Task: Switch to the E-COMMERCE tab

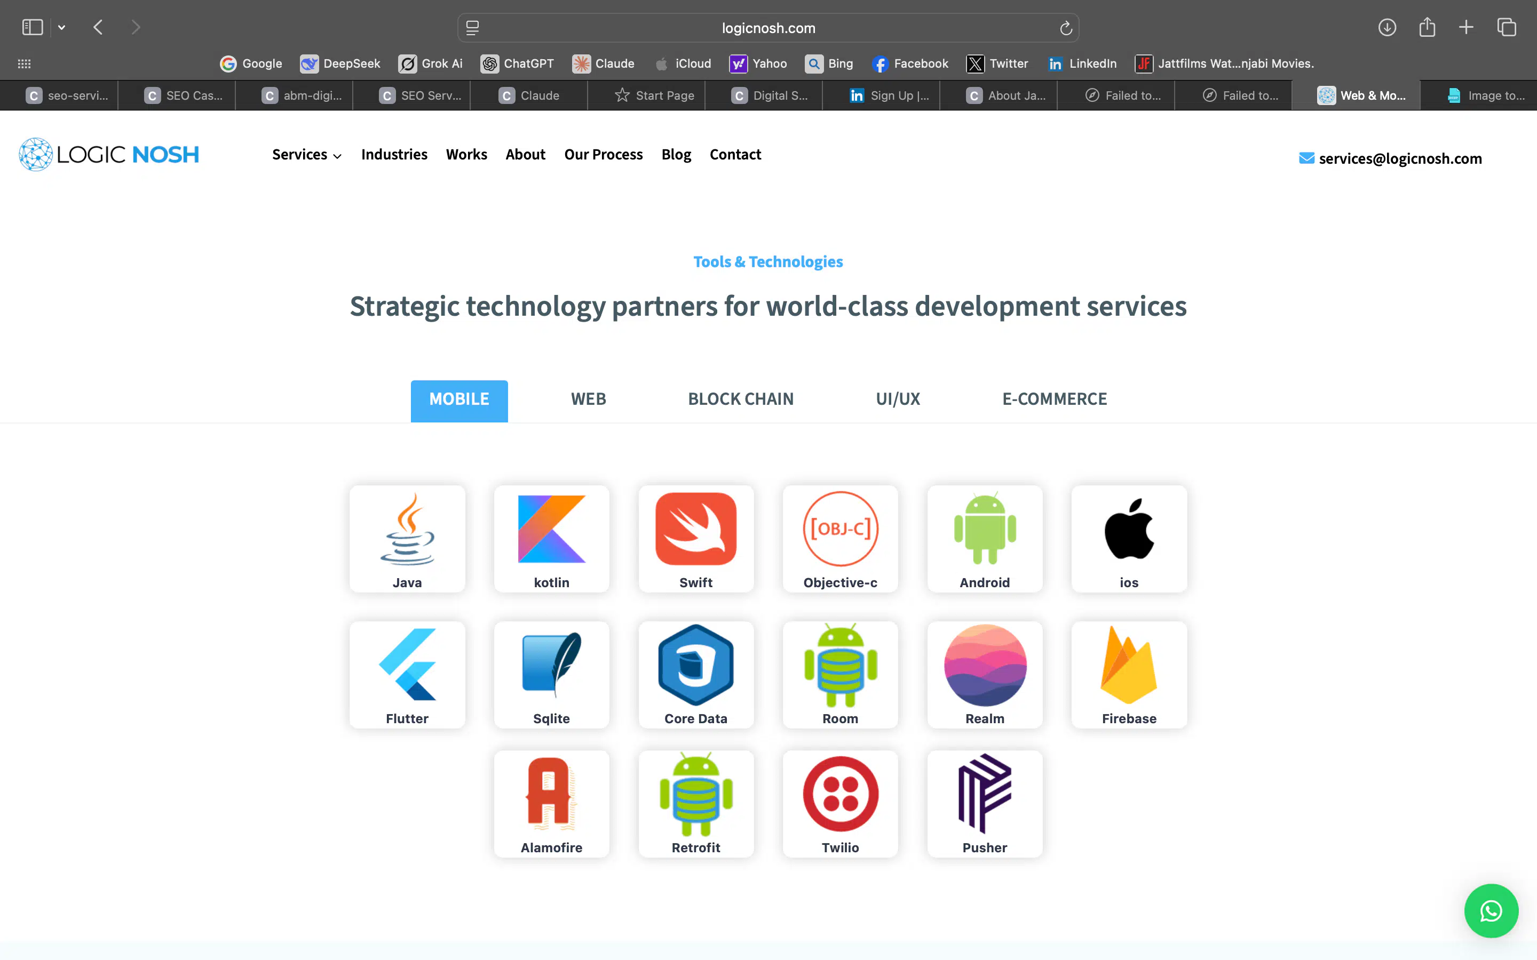Action: coord(1055,399)
